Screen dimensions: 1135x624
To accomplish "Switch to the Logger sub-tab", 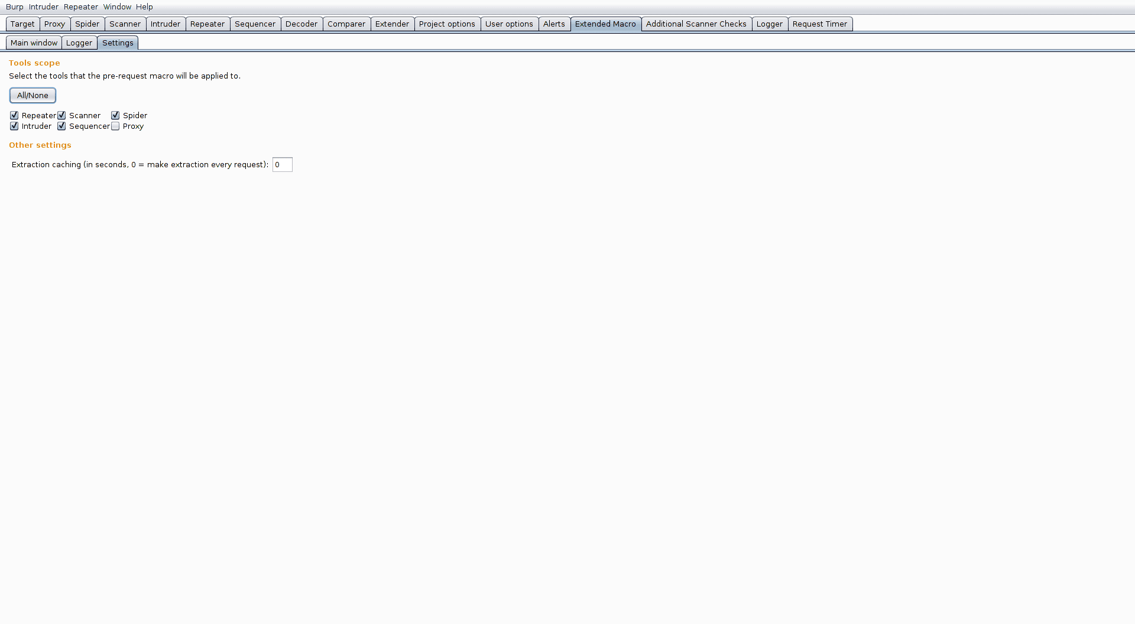I will click(79, 43).
